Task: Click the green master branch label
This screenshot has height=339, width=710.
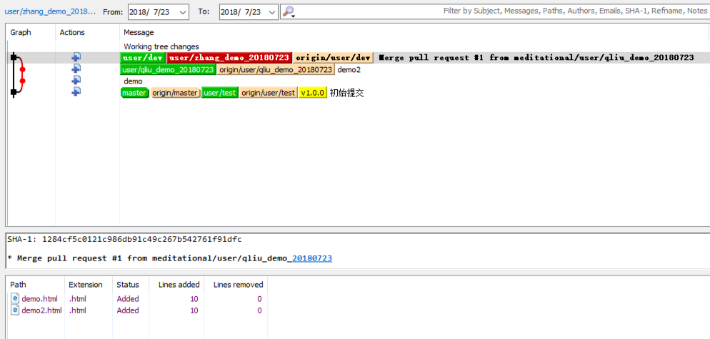Action: [x=134, y=93]
